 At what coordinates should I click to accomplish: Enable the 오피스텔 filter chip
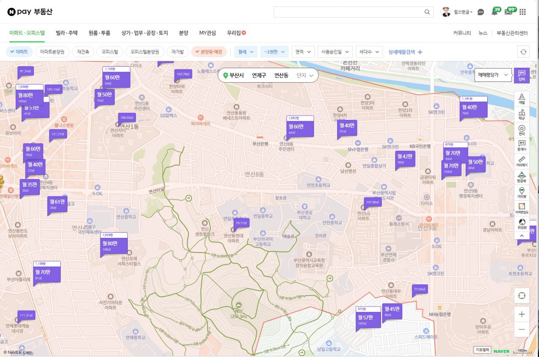[x=110, y=52]
